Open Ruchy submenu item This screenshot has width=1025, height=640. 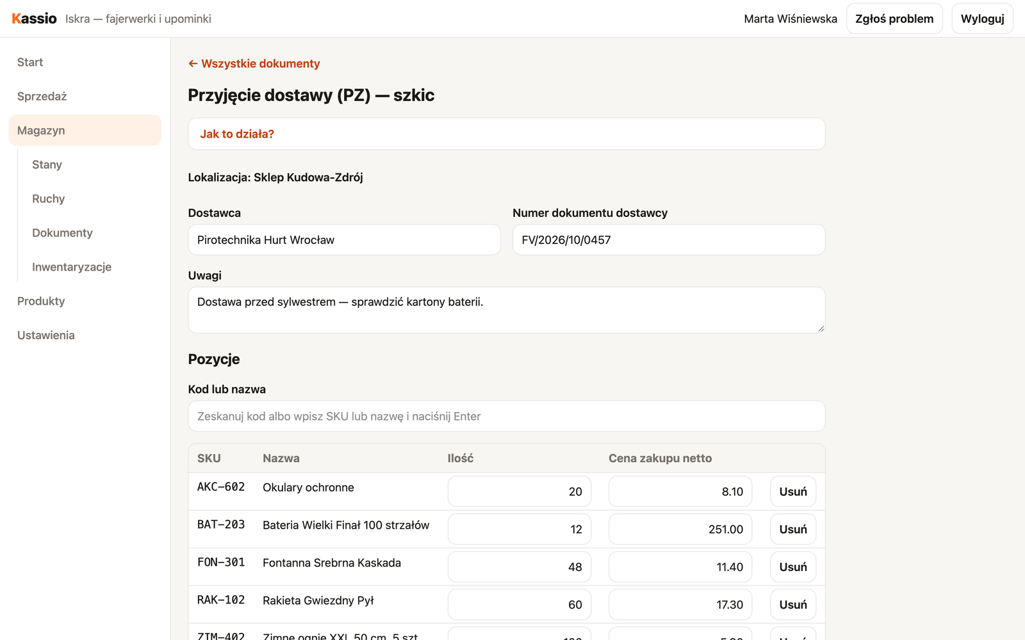(x=92, y=198)
